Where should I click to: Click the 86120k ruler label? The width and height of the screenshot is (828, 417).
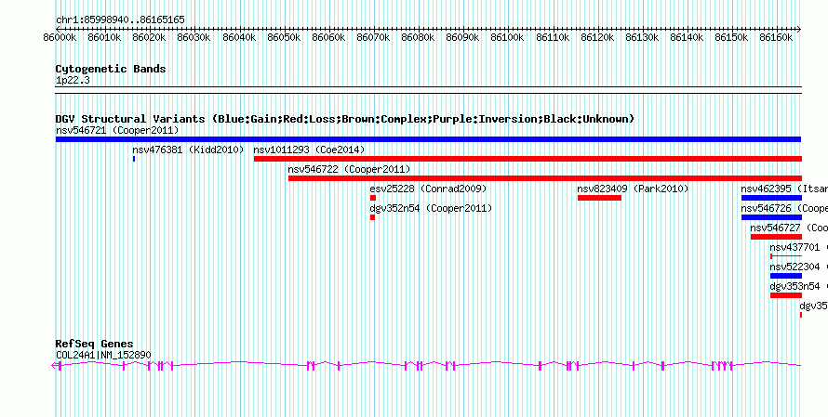coord(598,38)
